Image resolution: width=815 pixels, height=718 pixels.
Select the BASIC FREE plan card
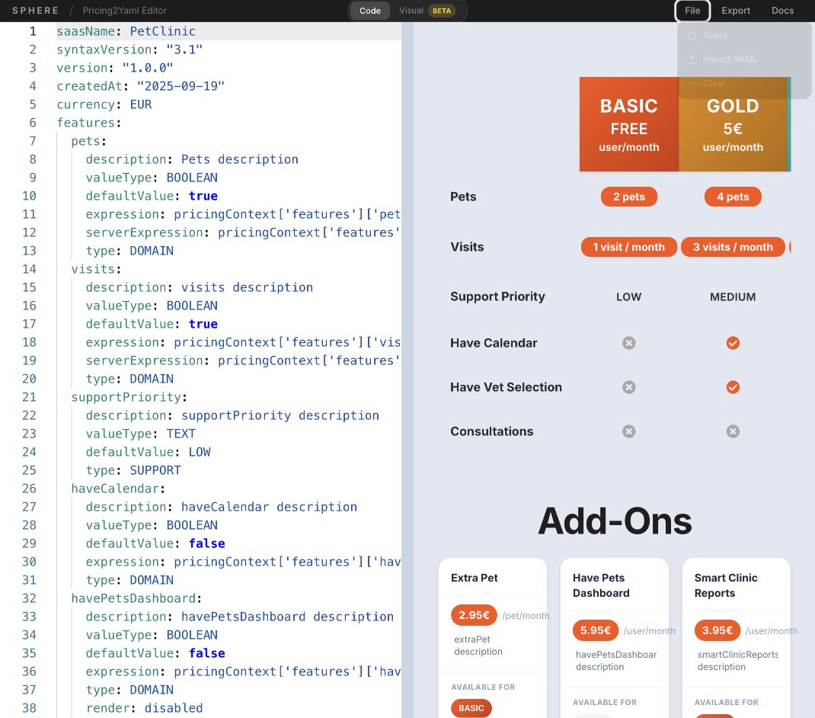pos(629,124)
